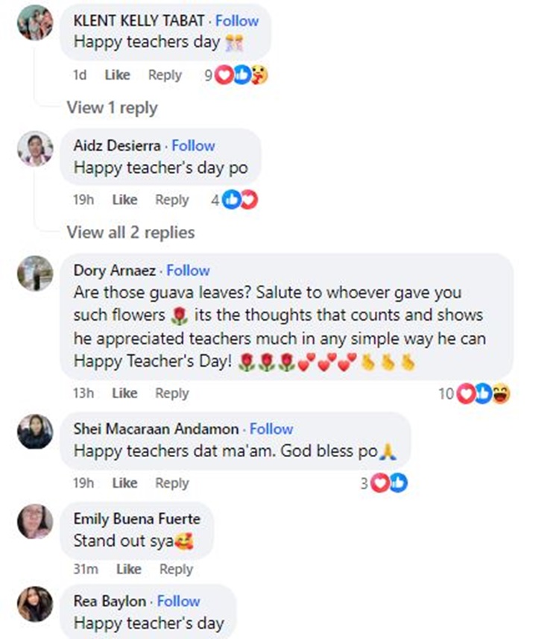Viewport: 559px width, 639px height.
Task: Reply to KLENT KELLY TABAT's comment
Action: point(165,75)
